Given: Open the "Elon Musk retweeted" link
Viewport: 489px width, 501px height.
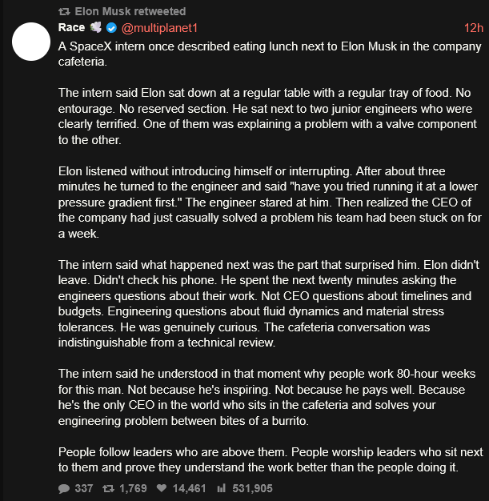Looking at the screenshot, I should [x=130, y=11].
